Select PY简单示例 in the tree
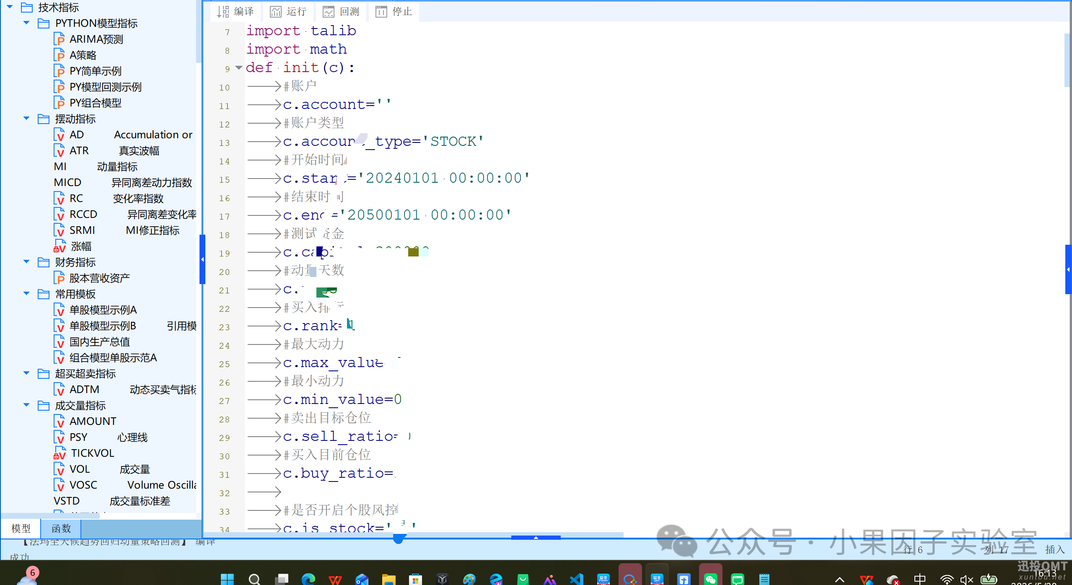1072x585 pixels. [x=88, y=71]
